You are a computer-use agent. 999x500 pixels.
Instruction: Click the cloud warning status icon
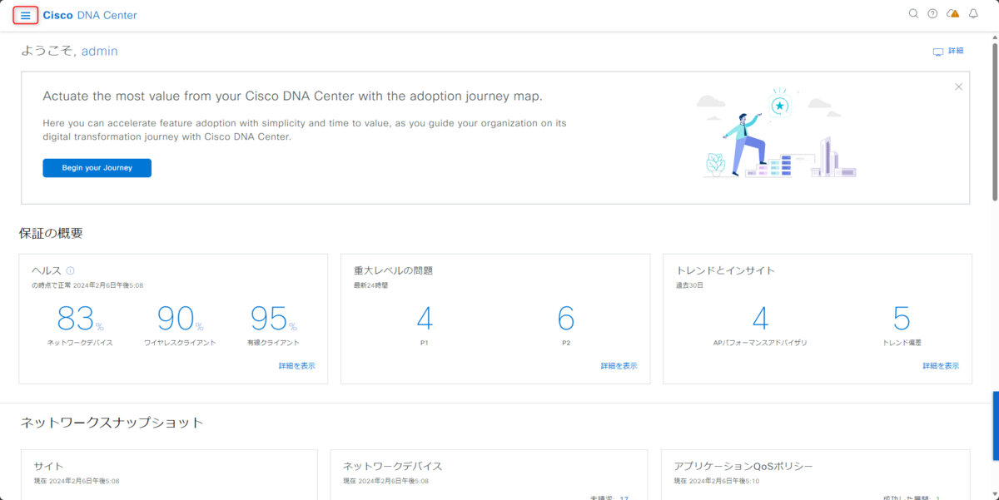point(953,14)
